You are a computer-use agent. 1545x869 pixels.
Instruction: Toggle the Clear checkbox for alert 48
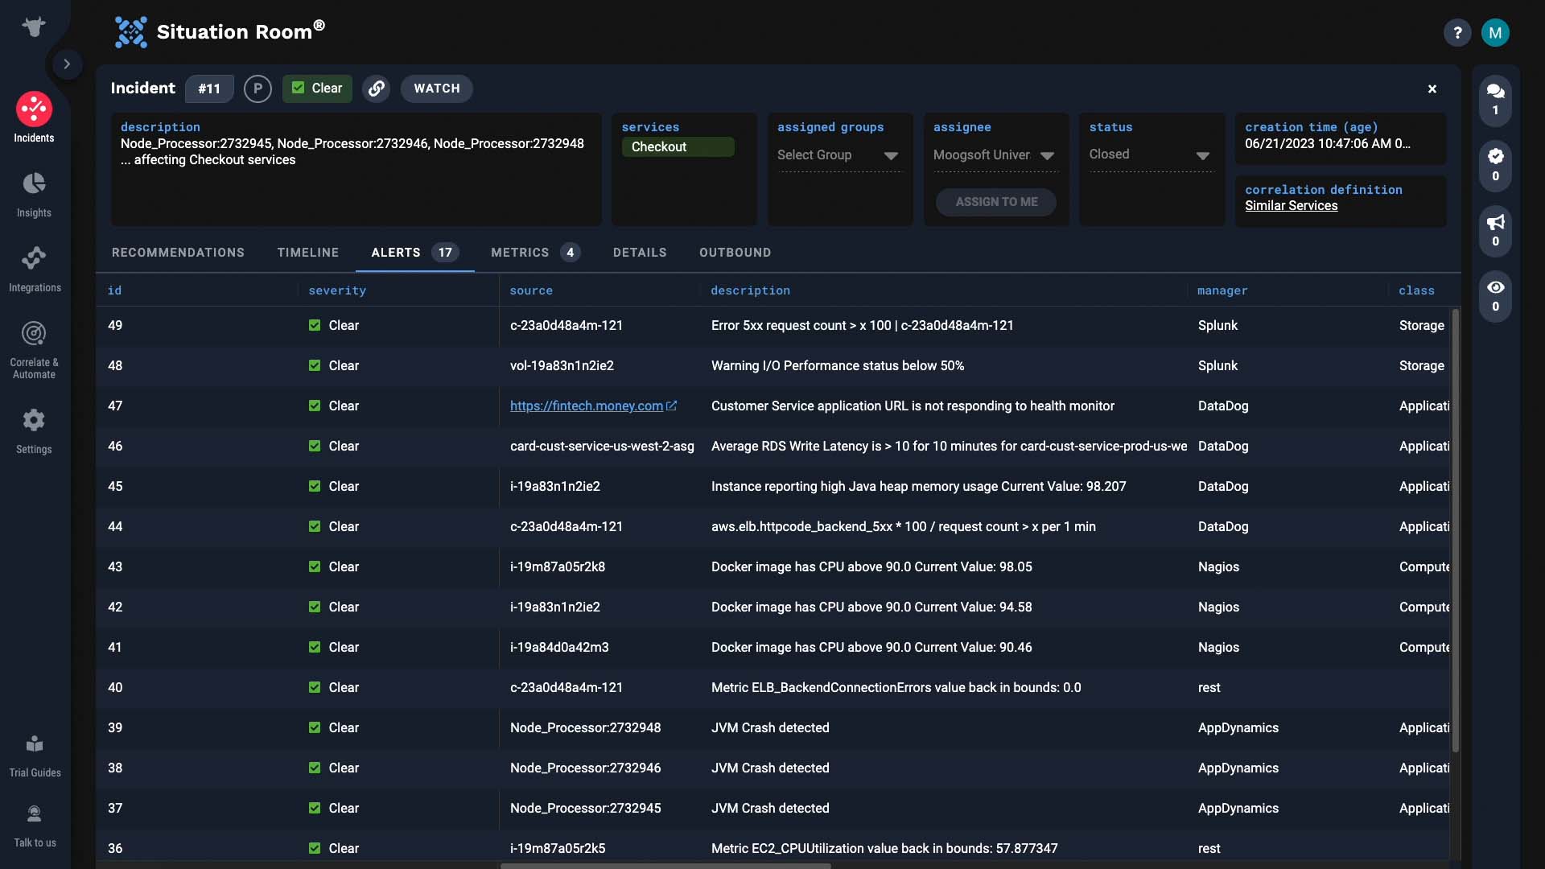coord(315,366)
